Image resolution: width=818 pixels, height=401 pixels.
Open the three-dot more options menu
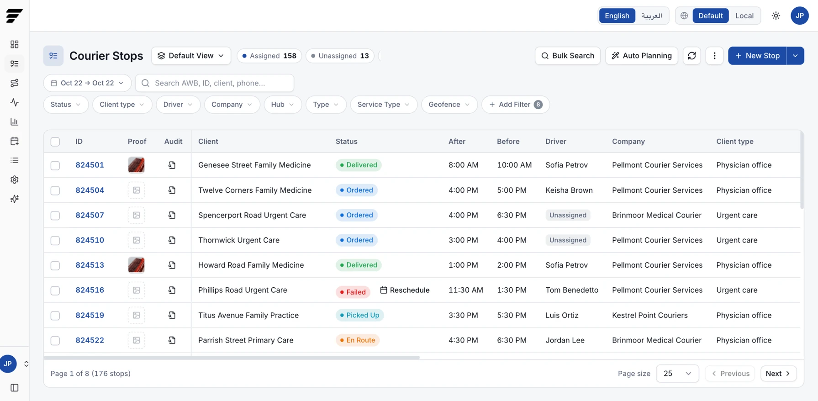click(714, 56)
